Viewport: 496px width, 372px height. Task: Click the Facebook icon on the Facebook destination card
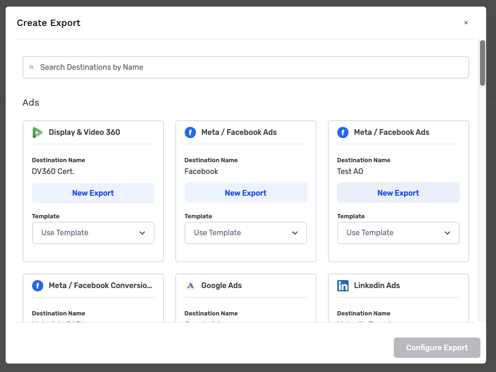click(x=190, y=132)
